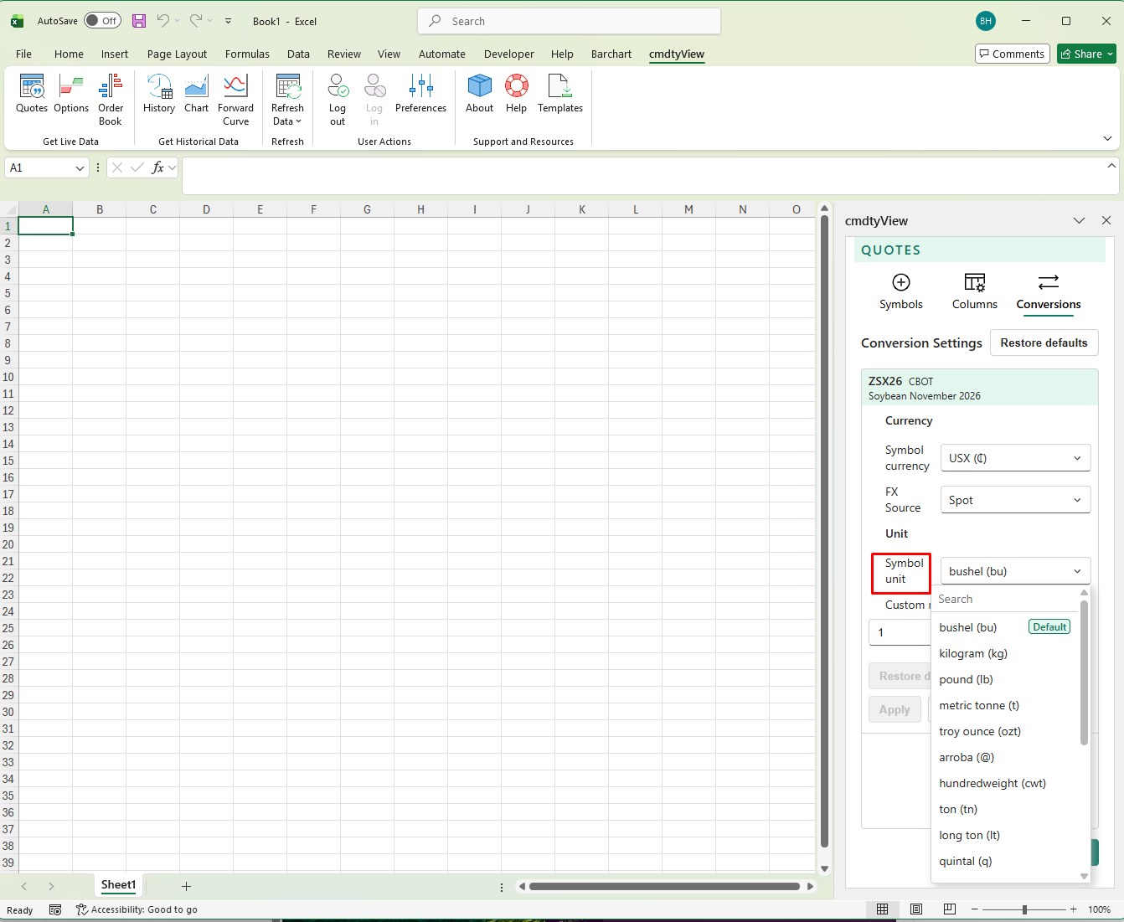
Task: Open the Preferences ribbon button
Action: [x=420, y=94]
